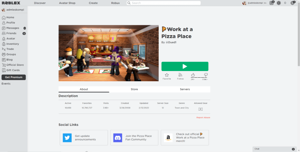Open Blog in the sidebar
The height and width of the screenshot is (152, 300).
(7, 60)
